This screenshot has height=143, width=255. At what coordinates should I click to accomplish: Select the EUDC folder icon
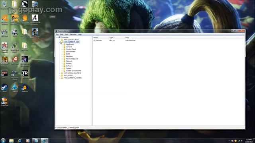[x=65, y=54]
